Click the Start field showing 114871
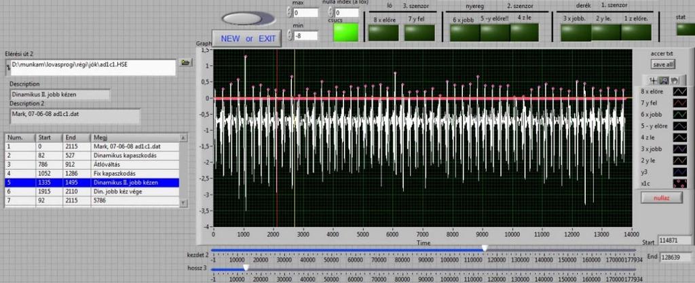The image size is (695, 283). point(675,240)
